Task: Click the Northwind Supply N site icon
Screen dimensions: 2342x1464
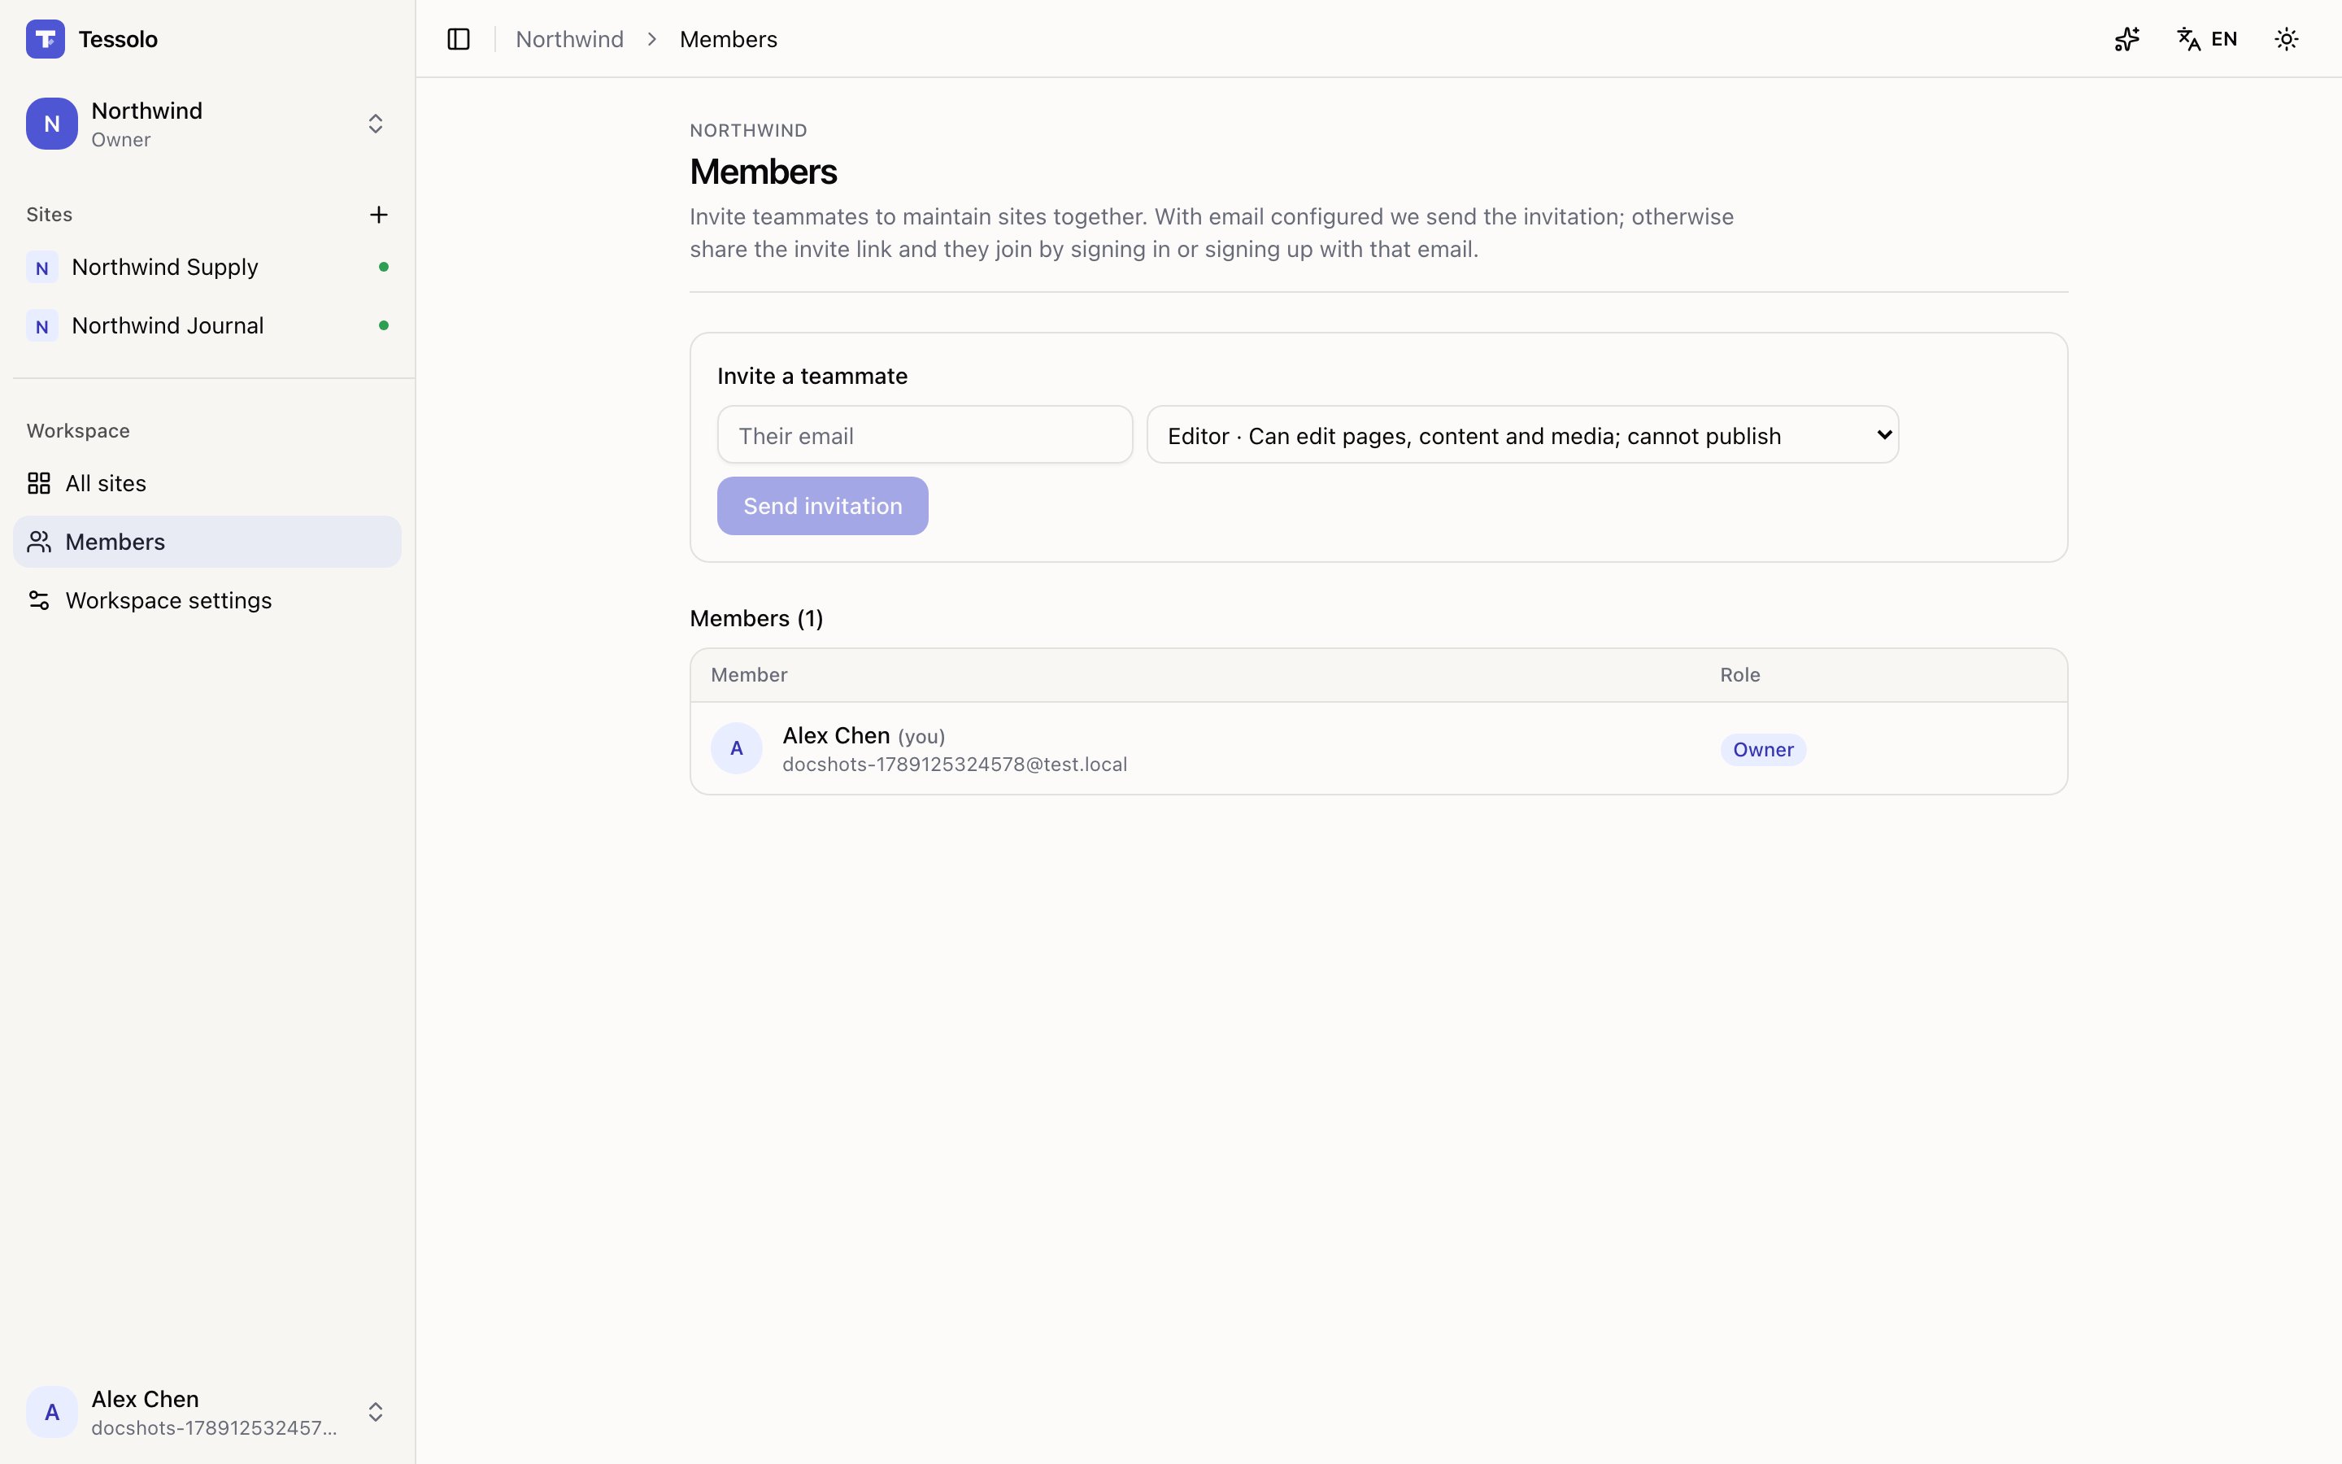Action: (41, 268)
